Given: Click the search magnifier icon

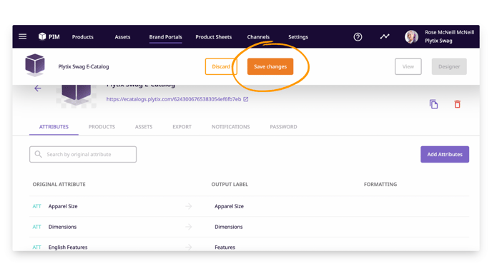Looking at the screenshot, I should coord(39,154).
